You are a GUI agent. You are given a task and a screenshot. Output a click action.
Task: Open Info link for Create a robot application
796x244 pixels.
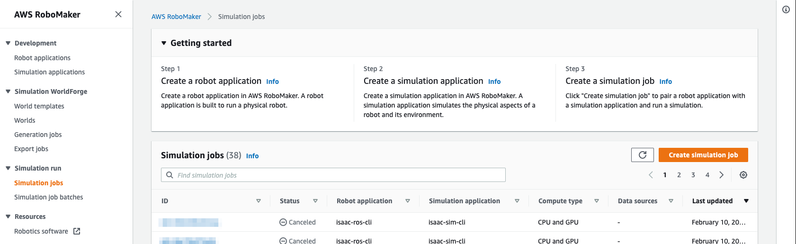[272, 81]
